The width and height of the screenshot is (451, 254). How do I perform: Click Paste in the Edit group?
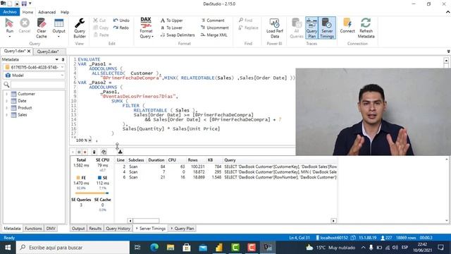101,35
